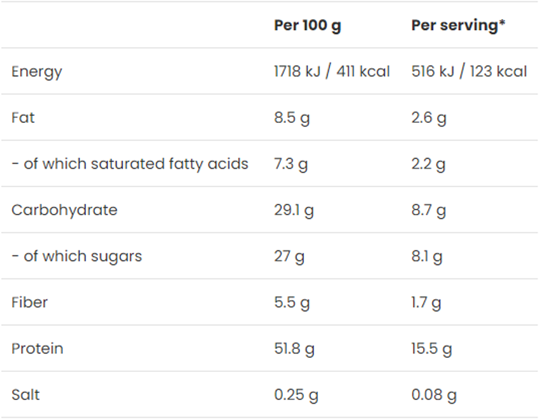Click the 27 g sugars value
The width and height of the screenshot is (539, 419).
[x=289, y=256]
